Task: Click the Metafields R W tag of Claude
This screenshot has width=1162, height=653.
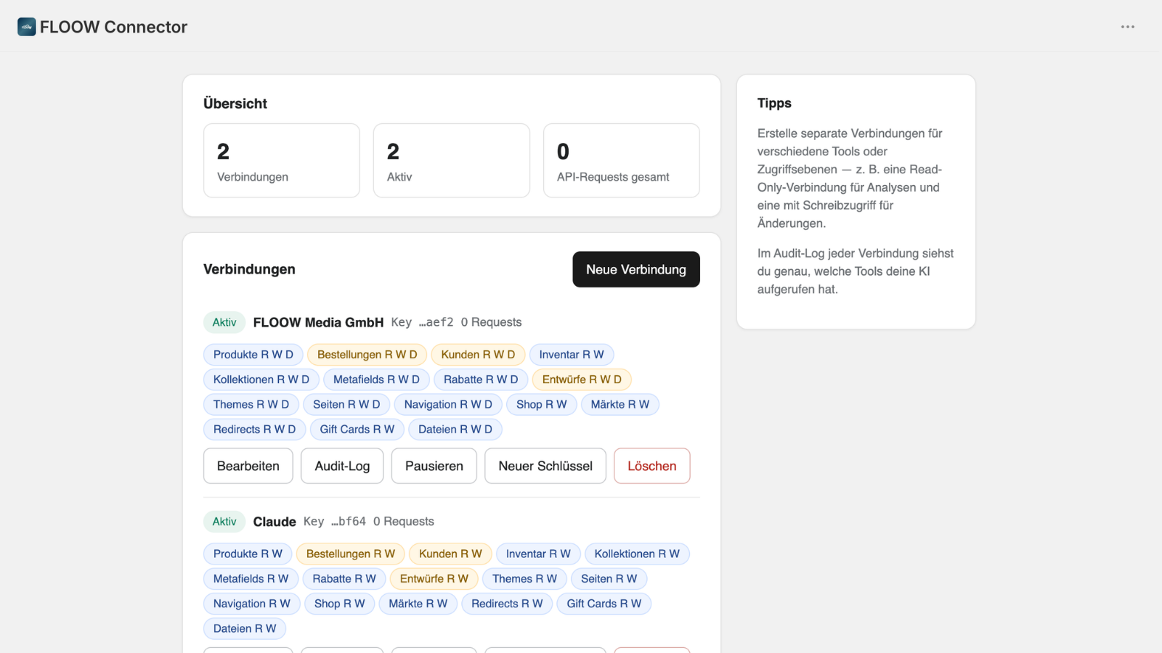Action: (251, 579)
